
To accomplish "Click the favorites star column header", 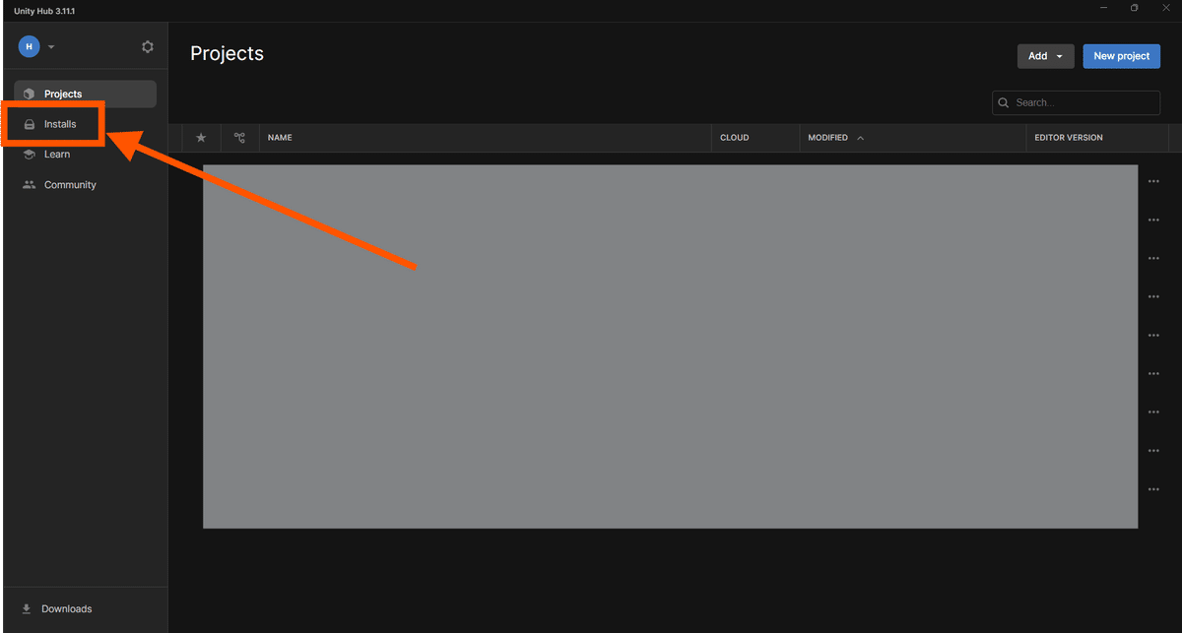I will [201, 138].
